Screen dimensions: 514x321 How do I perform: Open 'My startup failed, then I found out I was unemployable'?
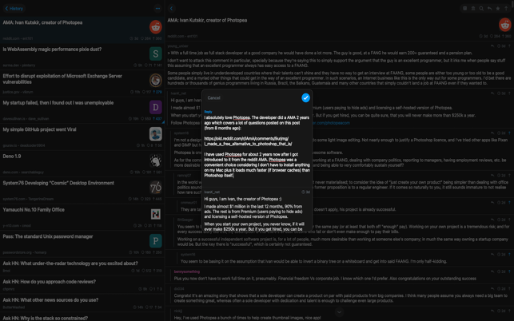tap(82, 110)
